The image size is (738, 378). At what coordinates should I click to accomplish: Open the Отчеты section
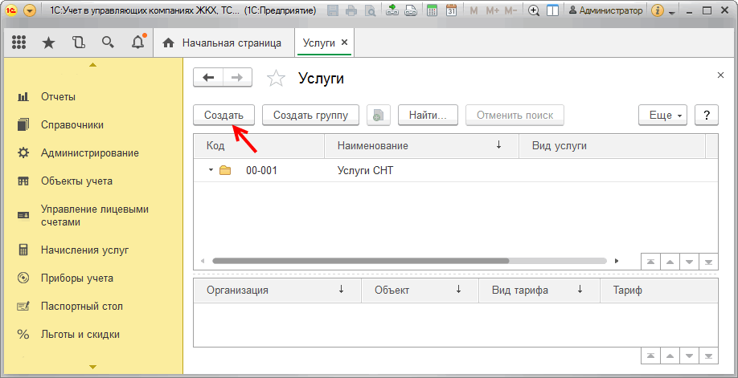pos(59,97)
